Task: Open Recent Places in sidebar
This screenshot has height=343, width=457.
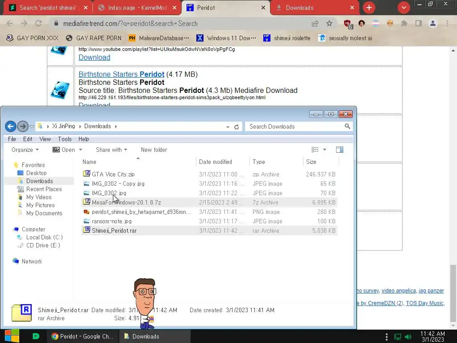Action: 44,189
